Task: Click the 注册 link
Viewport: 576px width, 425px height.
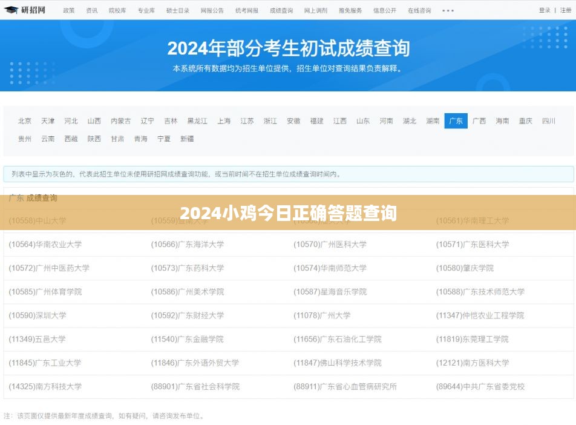Action: [x=566, y=10]
